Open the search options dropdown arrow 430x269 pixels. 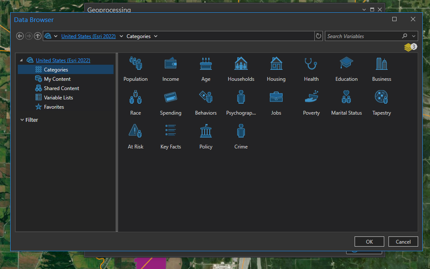pos(413,36)
